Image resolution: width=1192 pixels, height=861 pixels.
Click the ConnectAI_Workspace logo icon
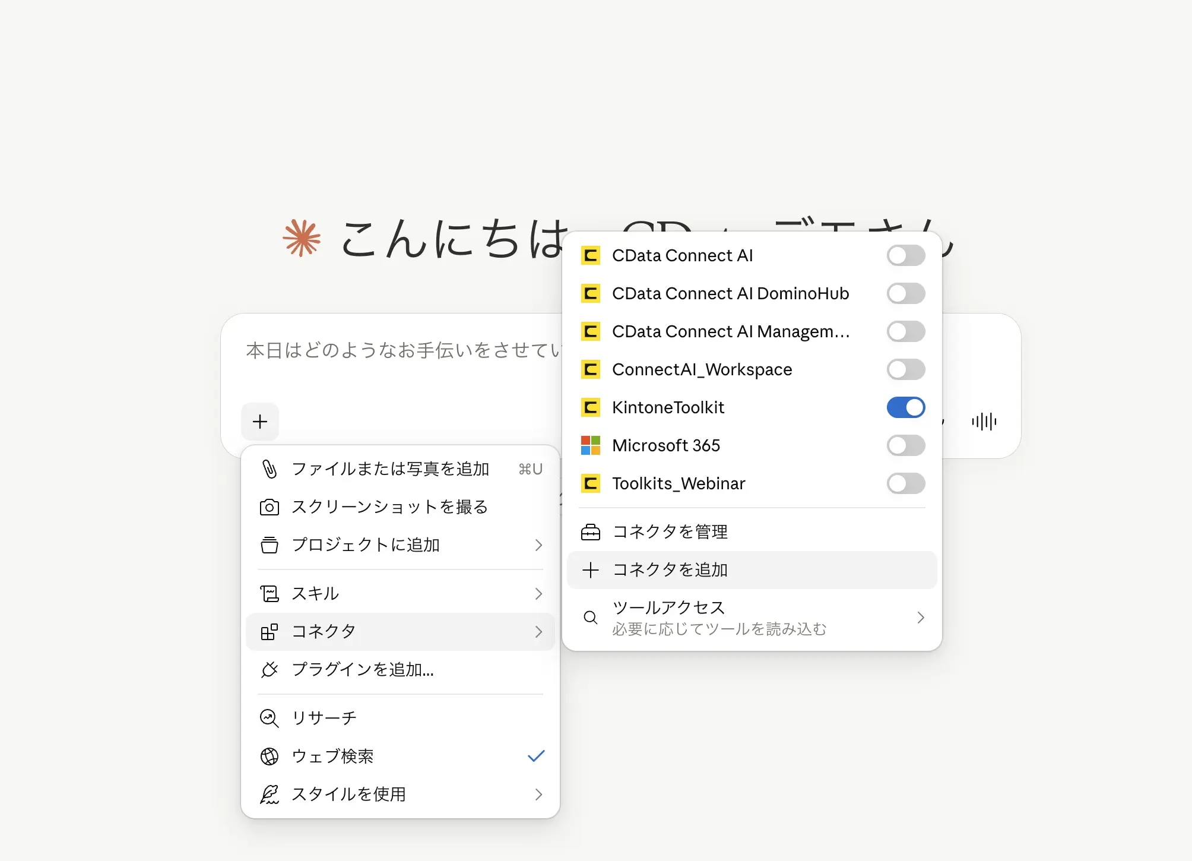pos(591,369)
